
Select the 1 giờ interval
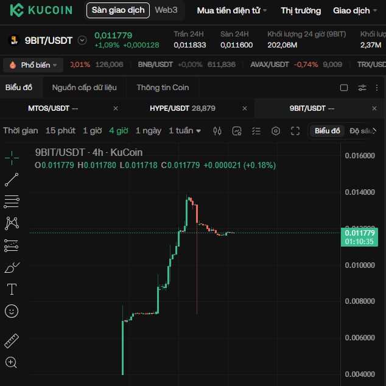pos(92,131)
